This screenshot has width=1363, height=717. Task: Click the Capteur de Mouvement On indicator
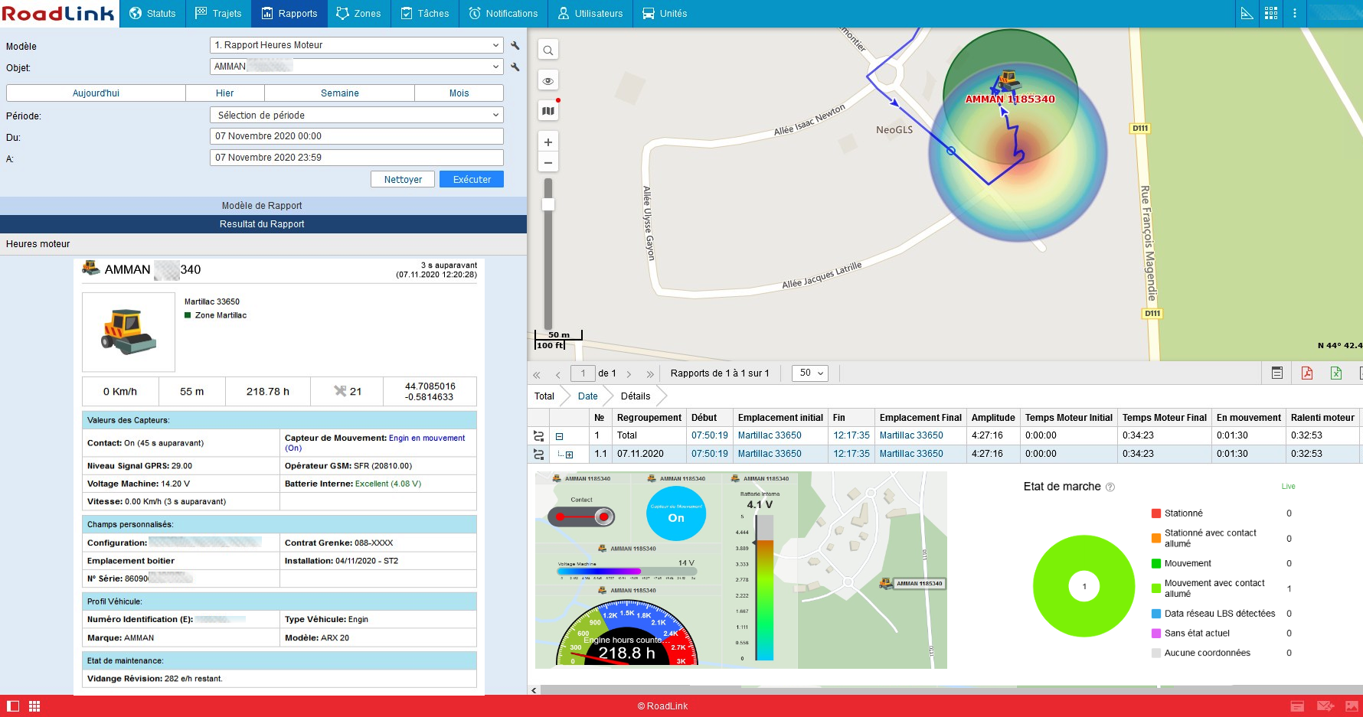pos(676,513)
